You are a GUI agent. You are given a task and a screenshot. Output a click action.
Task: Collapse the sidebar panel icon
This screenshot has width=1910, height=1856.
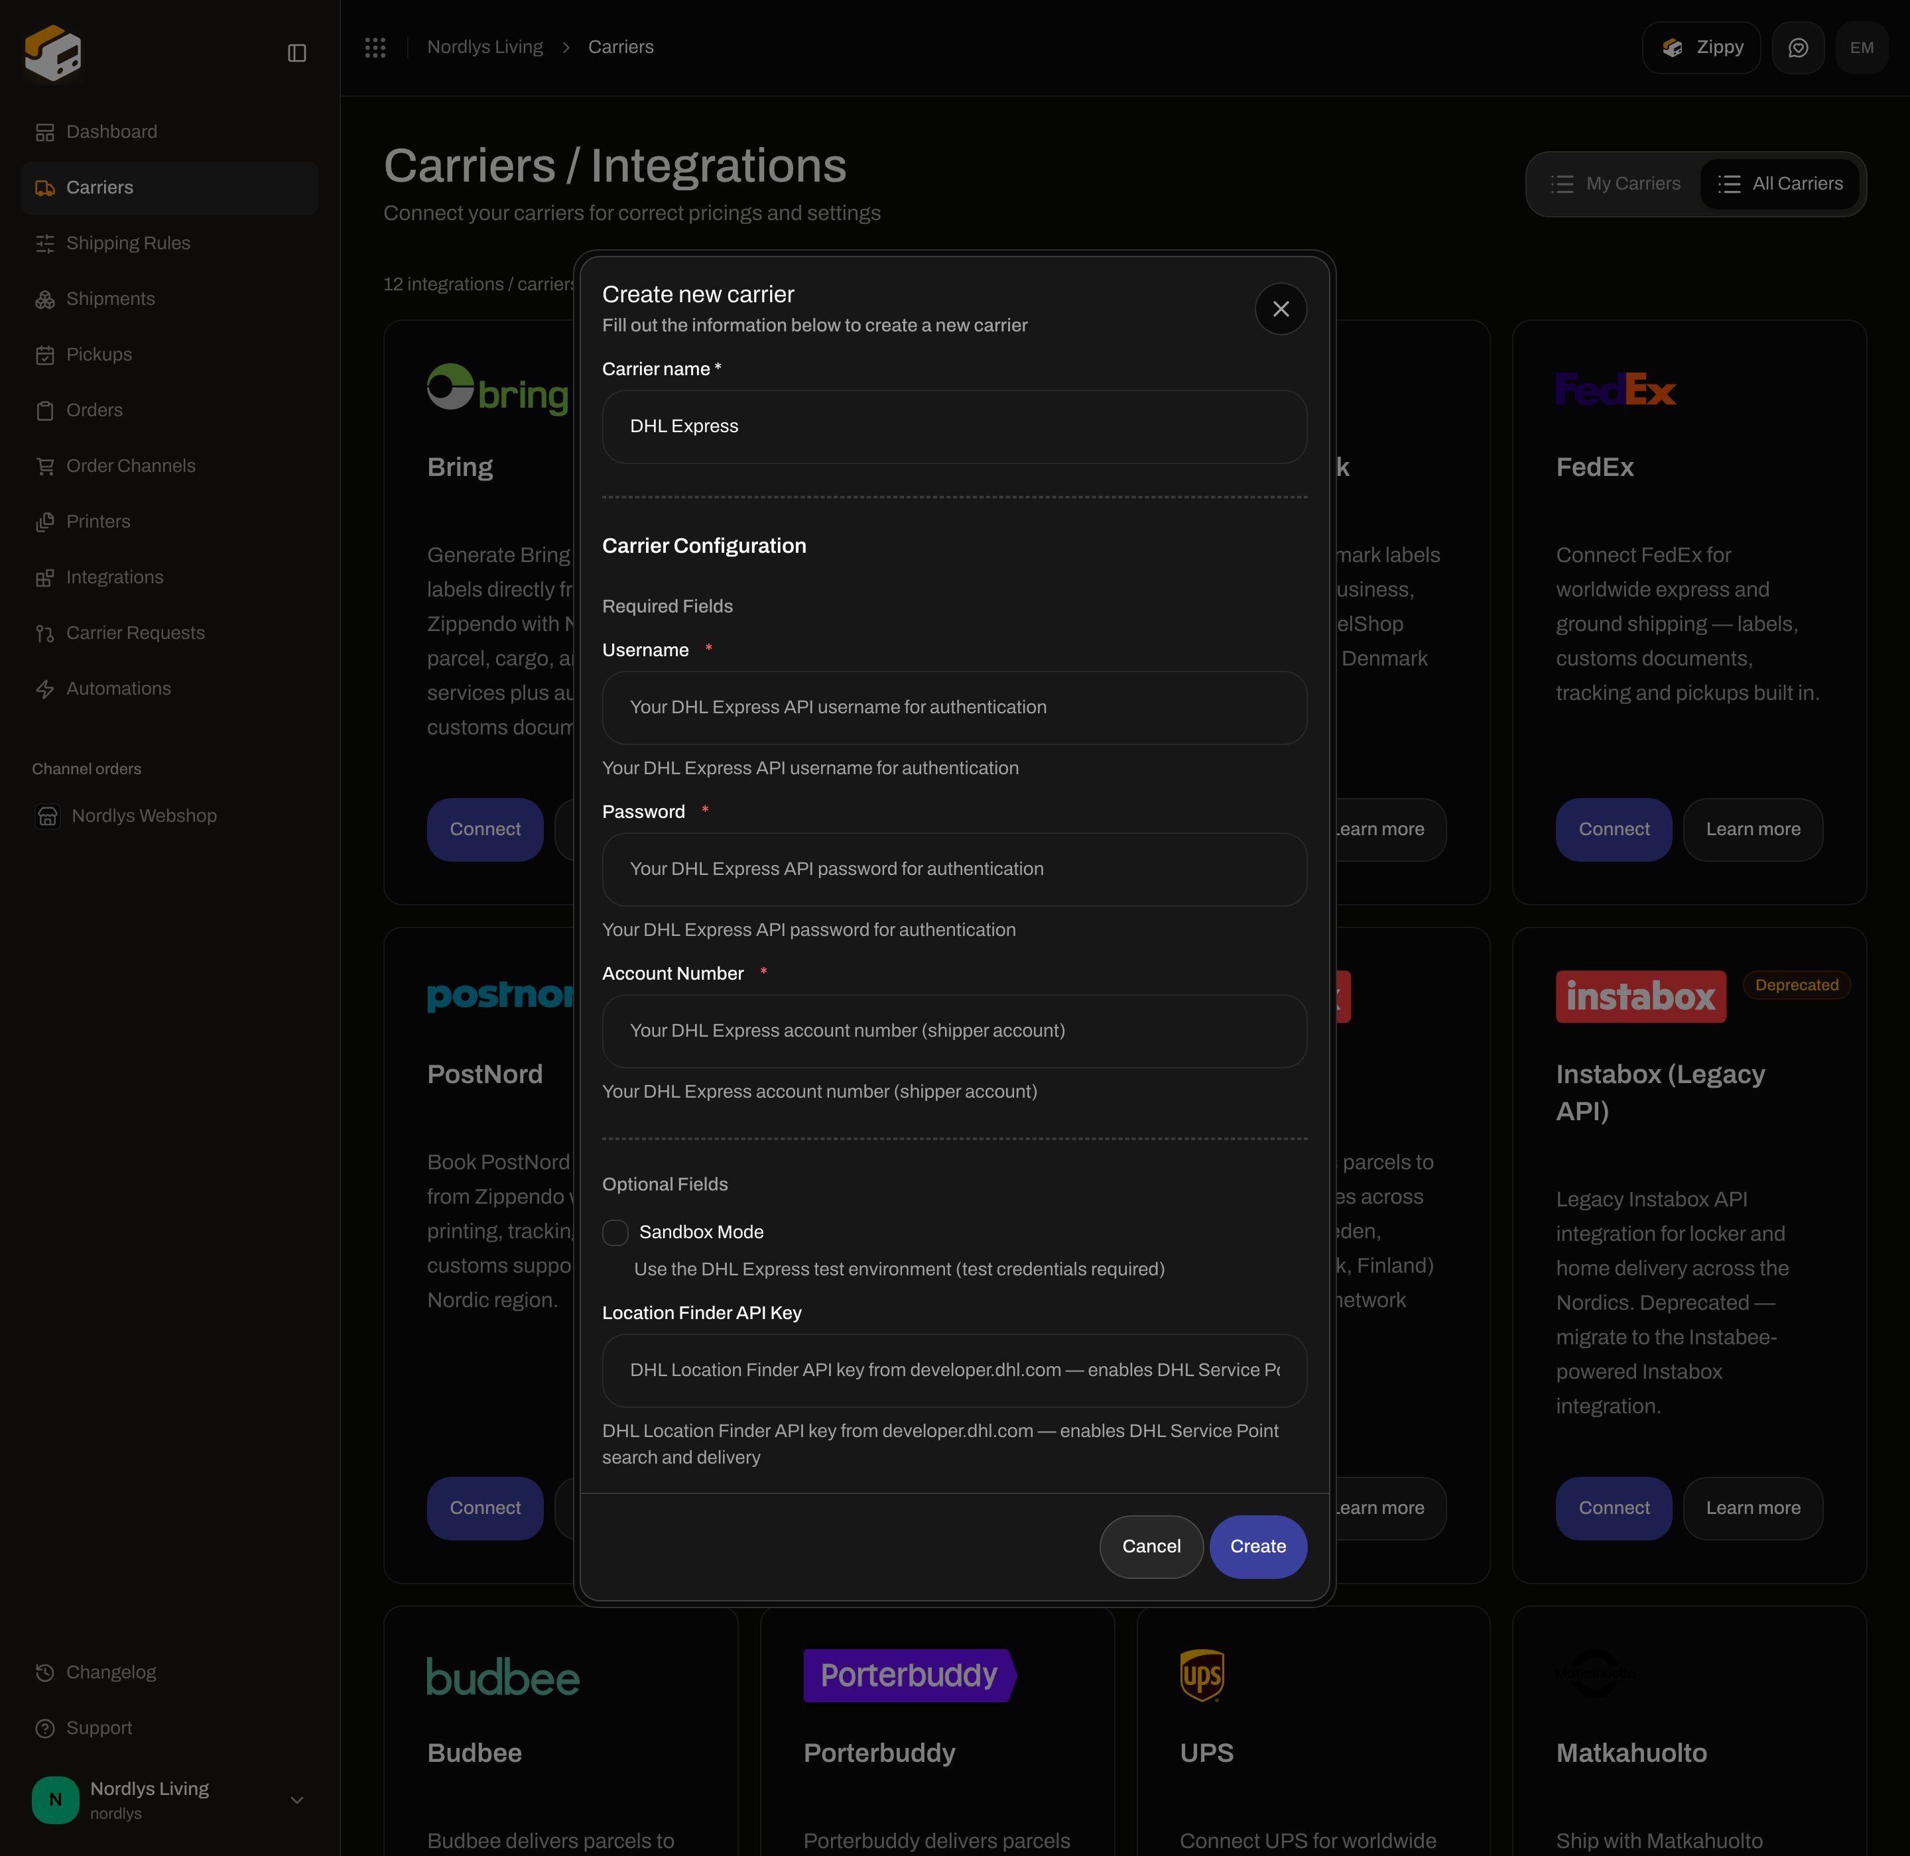click(298, 52)
